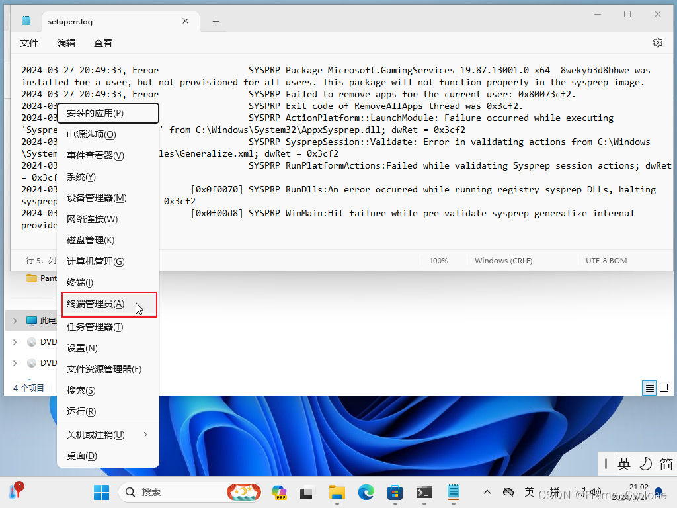This screenshot has height=508, width=677.
Task: Open Terminal icon on taskbar
Action: (x=424, y=492)
